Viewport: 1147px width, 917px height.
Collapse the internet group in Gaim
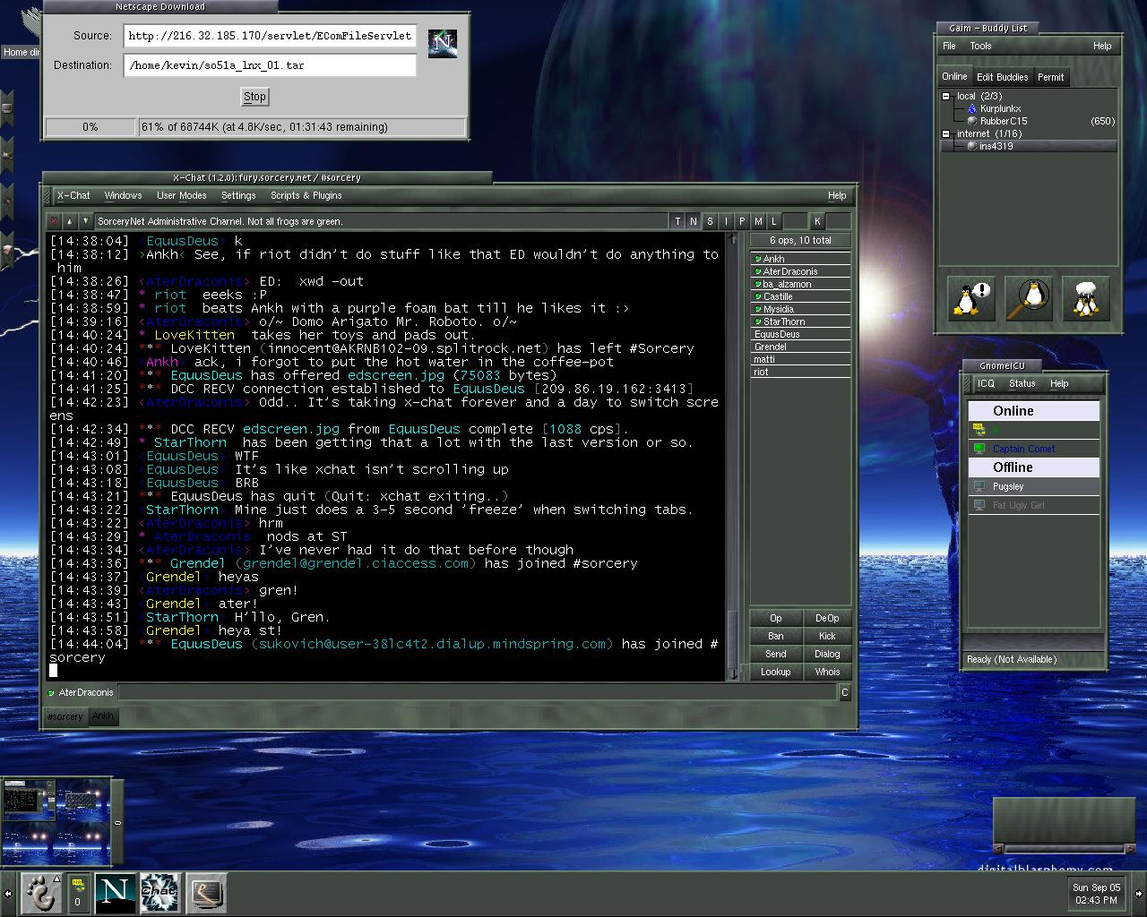[x=945, y=133]
